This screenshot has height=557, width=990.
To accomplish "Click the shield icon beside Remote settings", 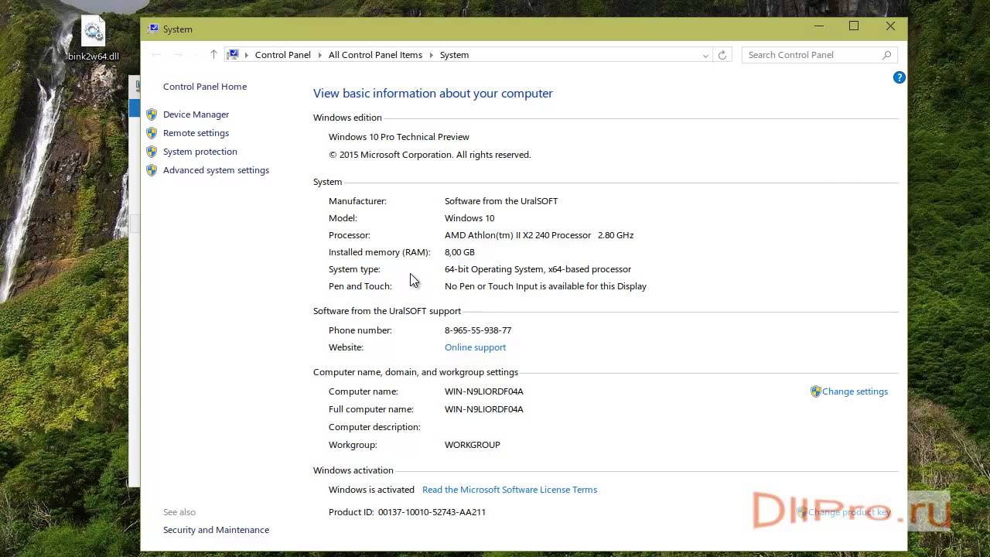I will click(x=152, y=133).
